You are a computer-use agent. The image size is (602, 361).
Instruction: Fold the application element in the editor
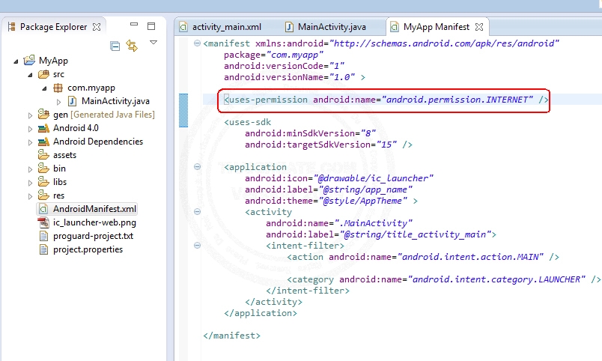(197, 166)
